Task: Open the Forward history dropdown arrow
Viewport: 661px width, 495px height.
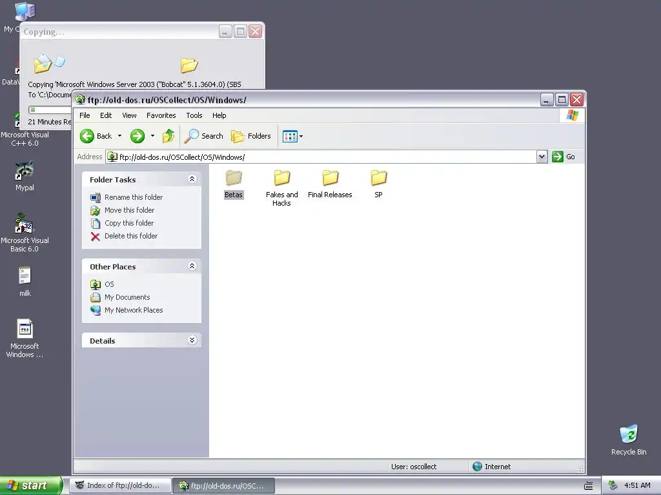Action: 152,136
